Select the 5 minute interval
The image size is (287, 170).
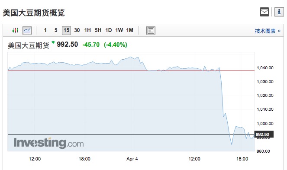point(56,30)
